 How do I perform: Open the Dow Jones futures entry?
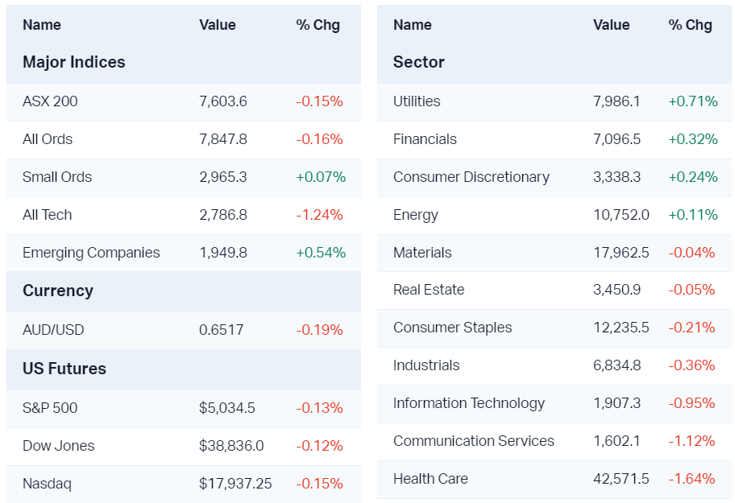pos(58,446)
